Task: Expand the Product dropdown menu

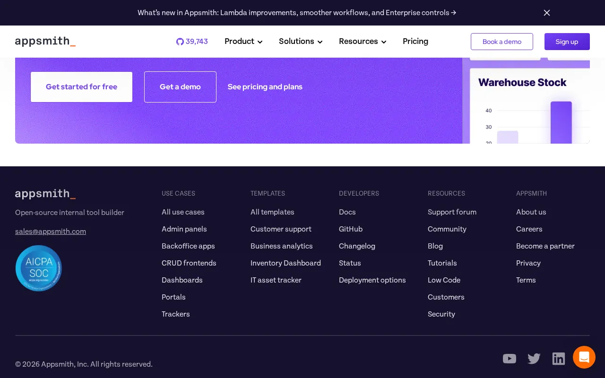Action: 243,42
